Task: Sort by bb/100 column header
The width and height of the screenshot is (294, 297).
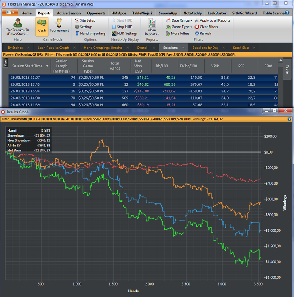Action: (162, 66)
